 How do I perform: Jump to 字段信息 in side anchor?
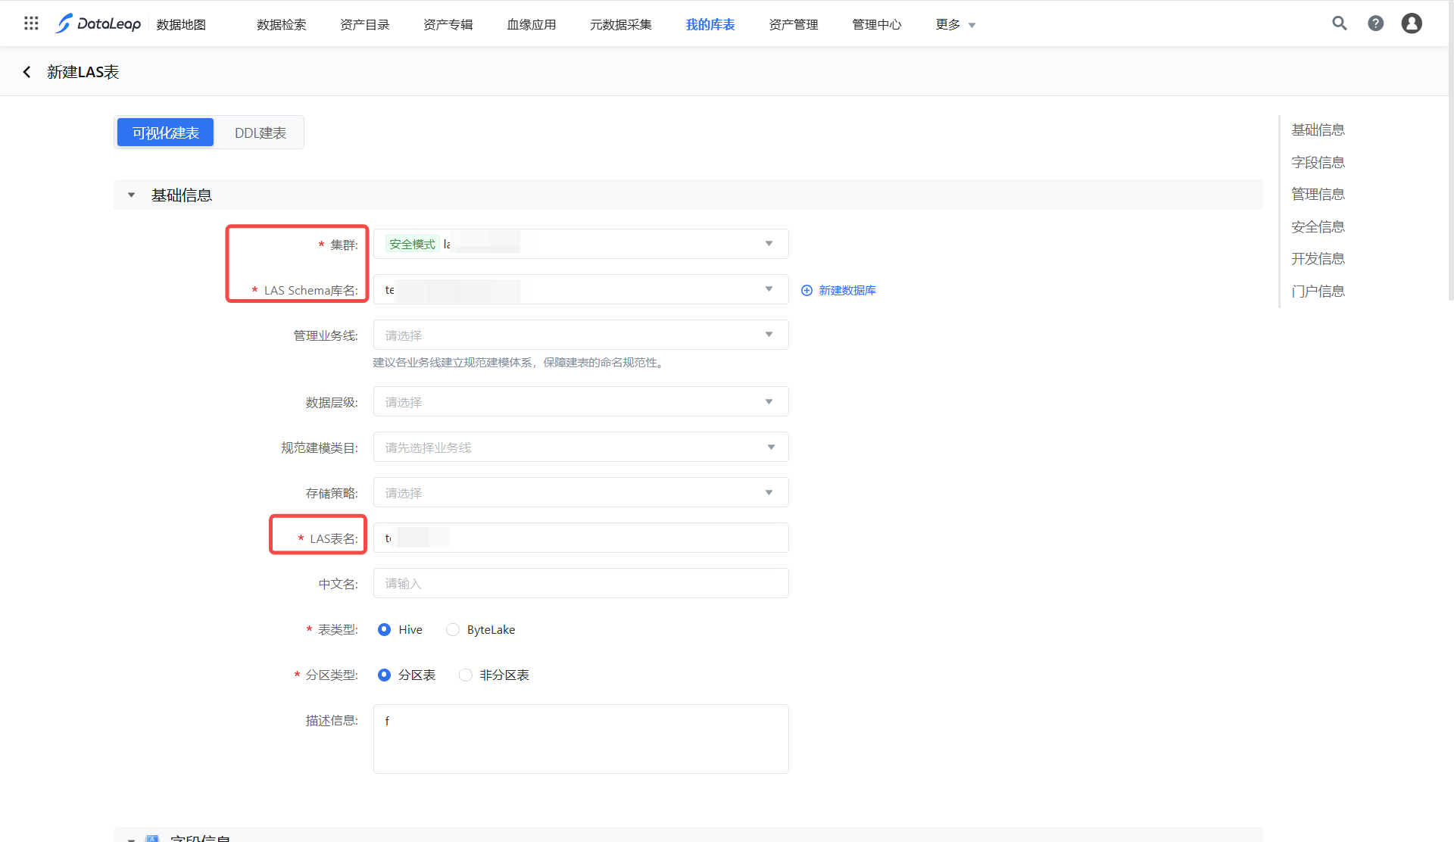pyautogui.click(x=1317, y=163)
